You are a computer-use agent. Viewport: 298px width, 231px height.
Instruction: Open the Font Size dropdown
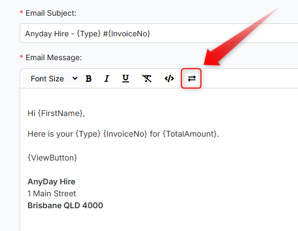click(x=51, y=79)
